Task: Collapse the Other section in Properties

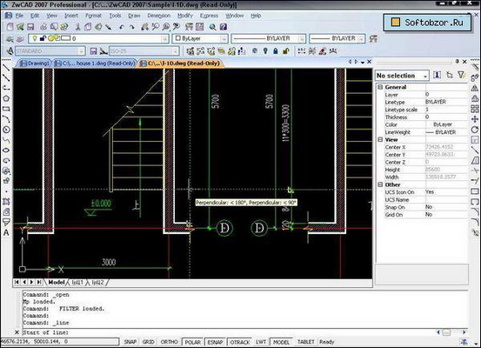Action: (380, 184)
